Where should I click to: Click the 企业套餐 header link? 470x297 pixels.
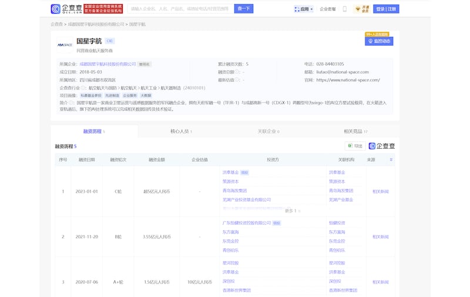pos(328,9)
